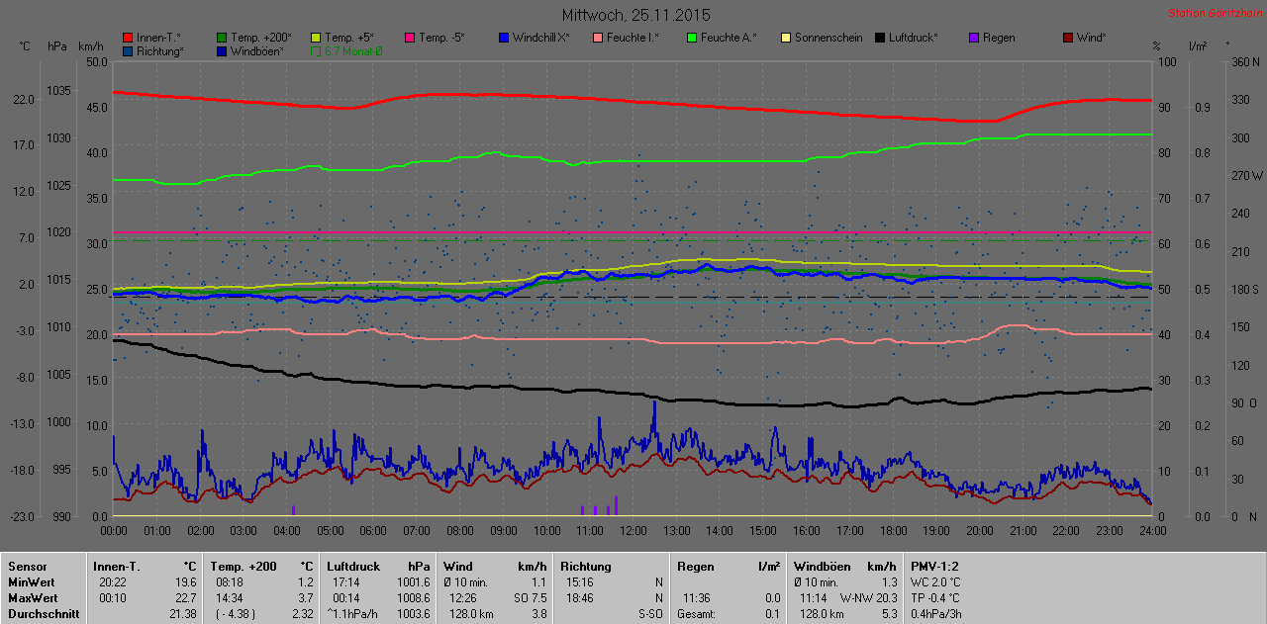Viewport: 1267px width, 624px height.
Task: Click the 12:00 time axis label
Action: pyautogui.click(x=633, y=531)
